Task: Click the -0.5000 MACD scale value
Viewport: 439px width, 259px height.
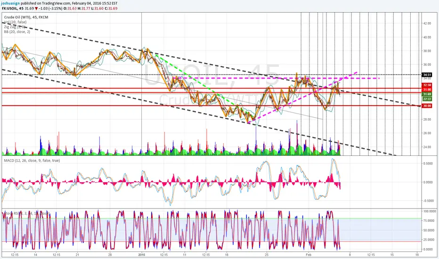Action: 428,201
